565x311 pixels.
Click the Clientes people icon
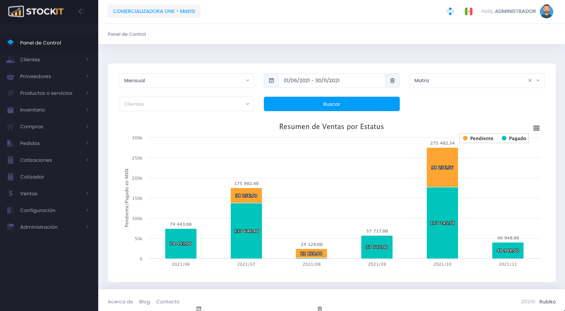coord(11,59)
